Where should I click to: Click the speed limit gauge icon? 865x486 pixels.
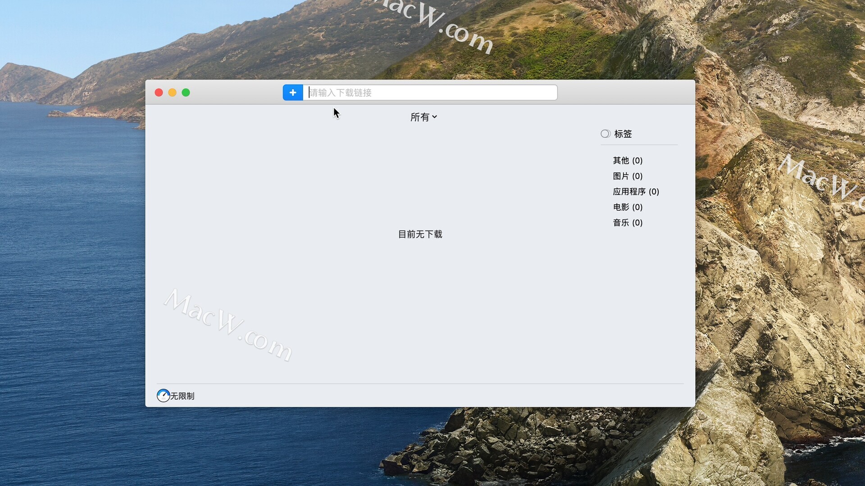click(163, 396)
